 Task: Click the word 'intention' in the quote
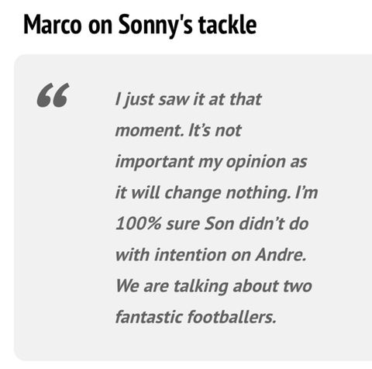(x=191, y=255)
